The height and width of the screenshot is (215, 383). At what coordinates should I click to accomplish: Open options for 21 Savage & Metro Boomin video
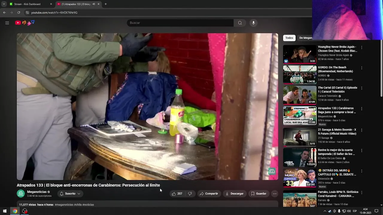(361, 130)
